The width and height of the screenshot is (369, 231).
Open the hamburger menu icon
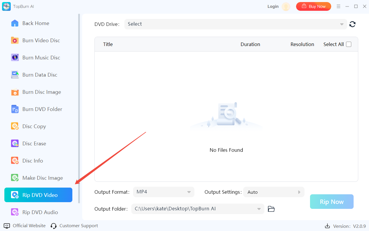(338, 6)
